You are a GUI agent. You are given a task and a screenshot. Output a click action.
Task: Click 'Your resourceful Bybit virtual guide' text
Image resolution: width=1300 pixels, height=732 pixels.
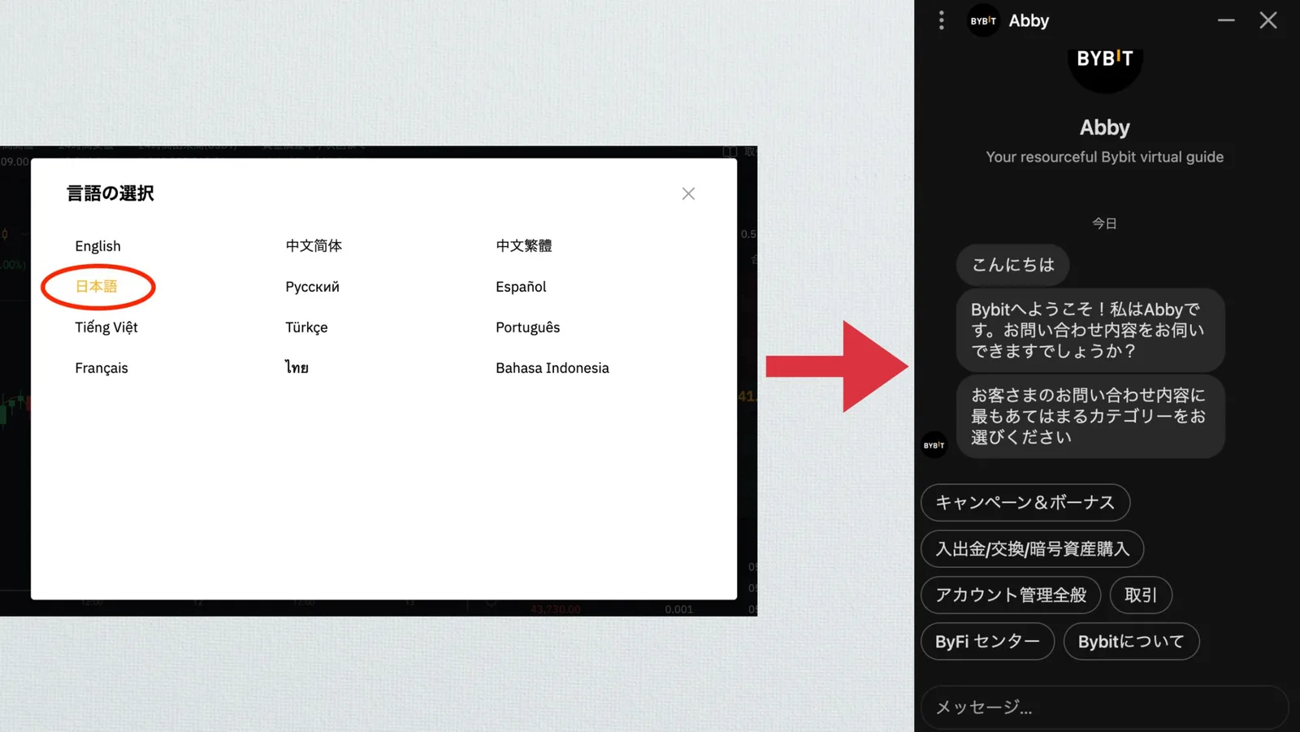click(x=1104, y=157)
